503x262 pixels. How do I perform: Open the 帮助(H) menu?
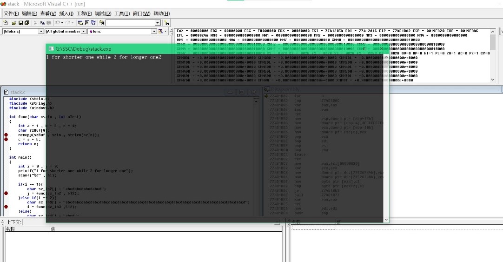pos(161,13)
